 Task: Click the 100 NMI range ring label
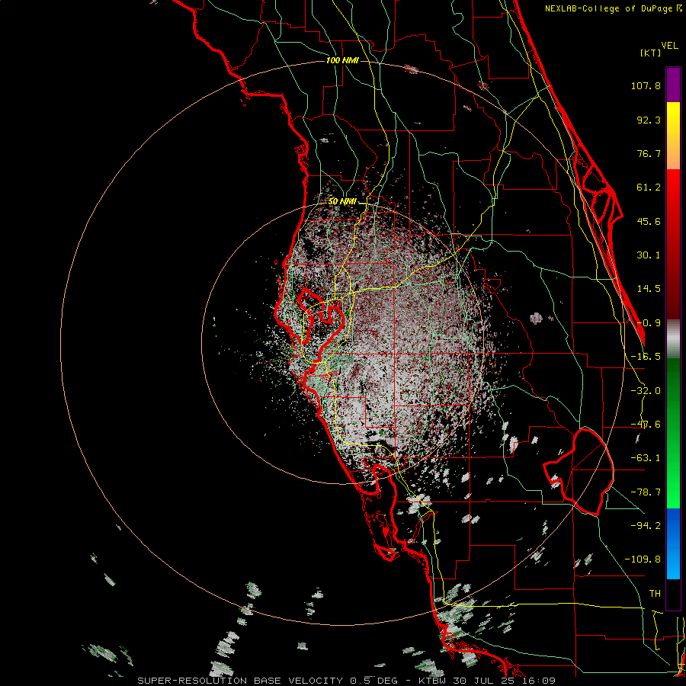pyautogui.click(x=342, y=60)
